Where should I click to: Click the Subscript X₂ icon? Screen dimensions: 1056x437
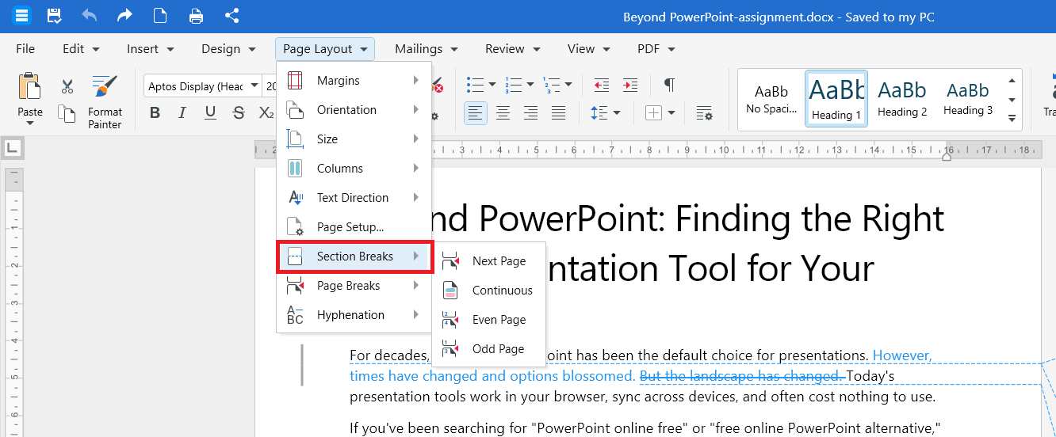click(266, 113)
